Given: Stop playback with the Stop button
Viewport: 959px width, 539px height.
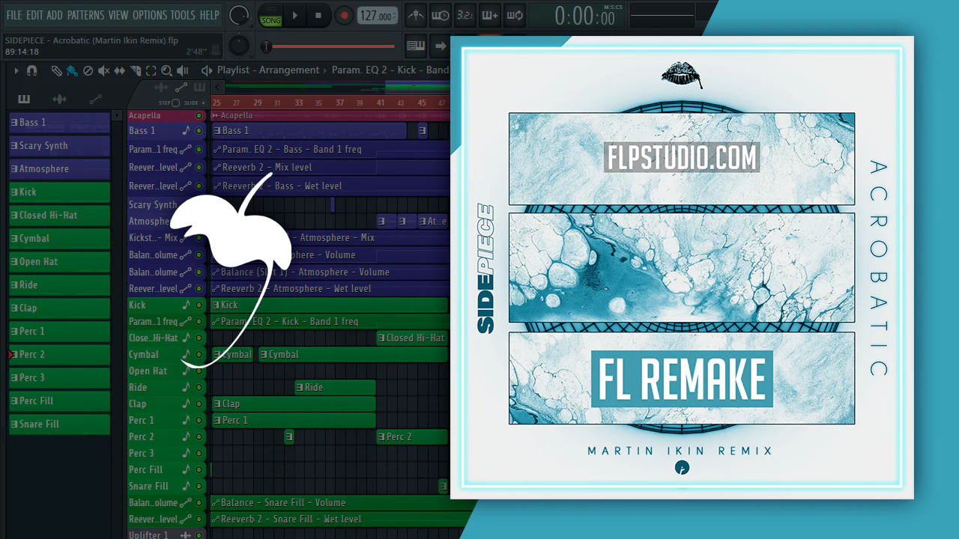Looking at the screenshot, I should 318,15.
